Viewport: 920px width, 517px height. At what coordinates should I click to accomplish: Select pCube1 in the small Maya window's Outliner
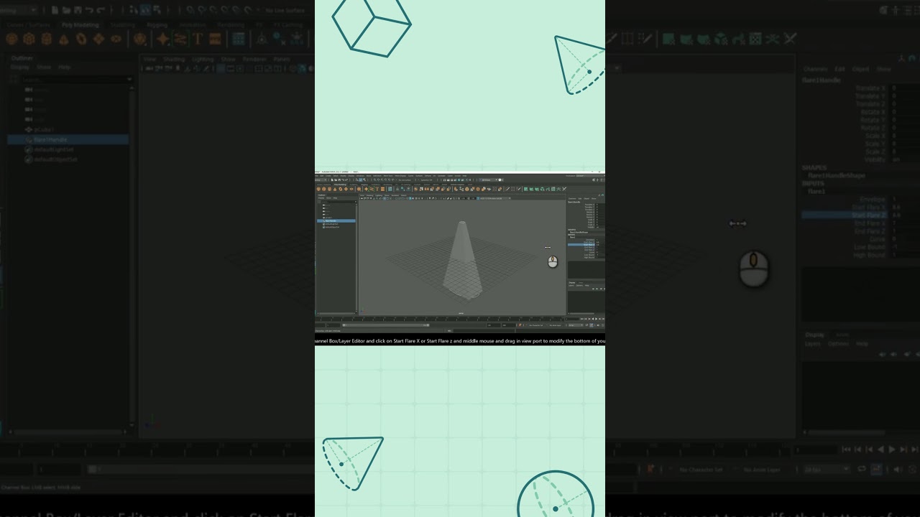pos(328,218)
